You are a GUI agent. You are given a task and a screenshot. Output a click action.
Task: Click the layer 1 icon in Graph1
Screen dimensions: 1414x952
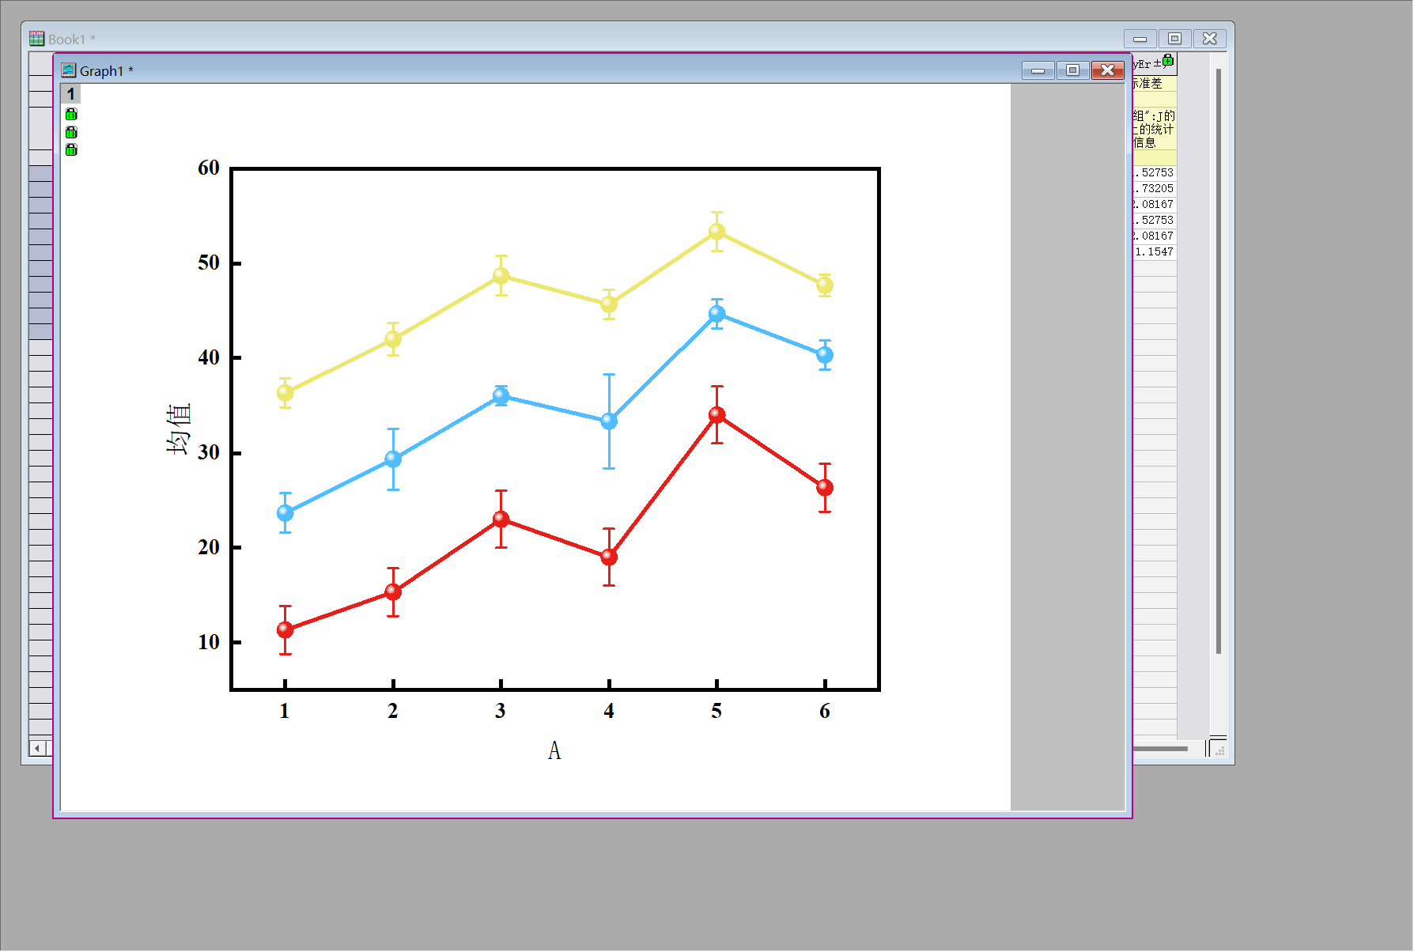point(70,94)
